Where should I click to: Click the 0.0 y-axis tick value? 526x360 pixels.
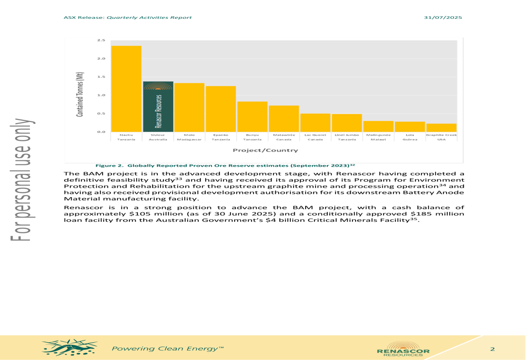tap(102, 132)
